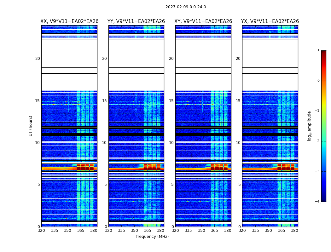The width and height of the screenshot is (331, 252).
Task: Click the plot date title 2023-02-09 0.0-24.0
Action: (x=185, y=7)
